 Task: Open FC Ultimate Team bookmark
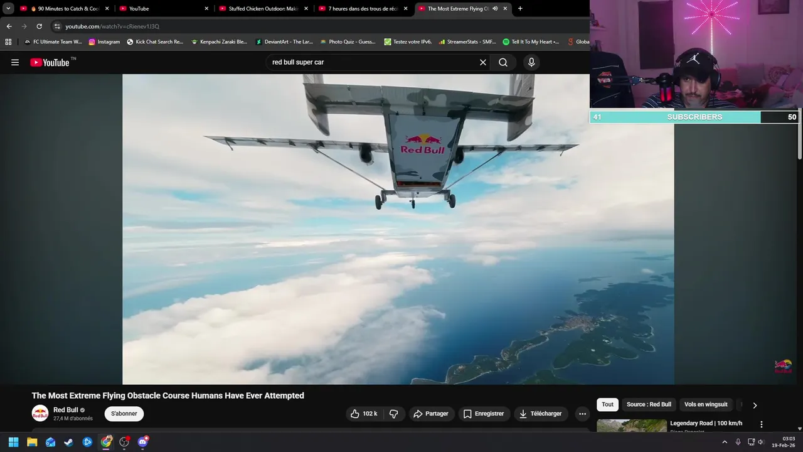coord(53,41)
